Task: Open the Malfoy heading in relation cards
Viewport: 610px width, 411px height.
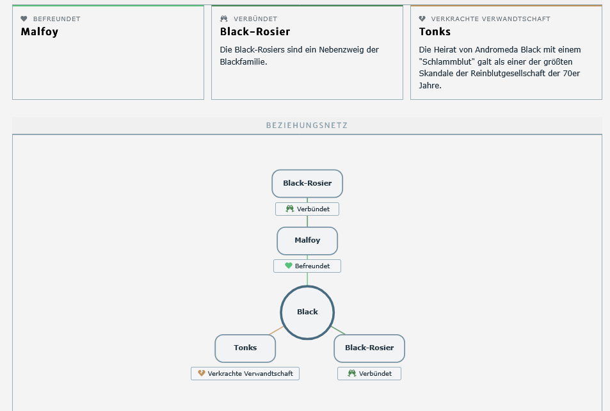Action: point(39,31)
